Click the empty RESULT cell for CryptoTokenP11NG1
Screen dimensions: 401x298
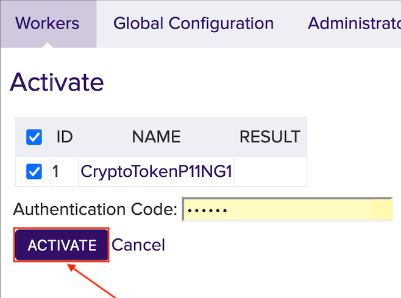(270, 172)
